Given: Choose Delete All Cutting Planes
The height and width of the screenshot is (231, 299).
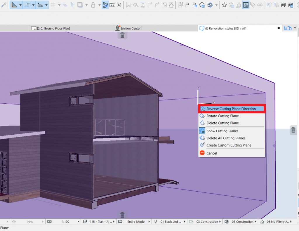Looking at the screenshot, I should tap(232, 138).
